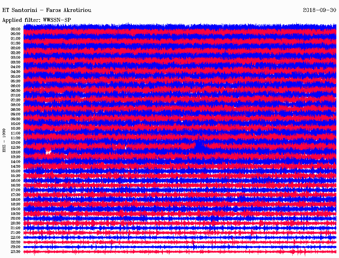Select the 23:00 time label
This screenshot has height=258, width=339.
(16, 247)
